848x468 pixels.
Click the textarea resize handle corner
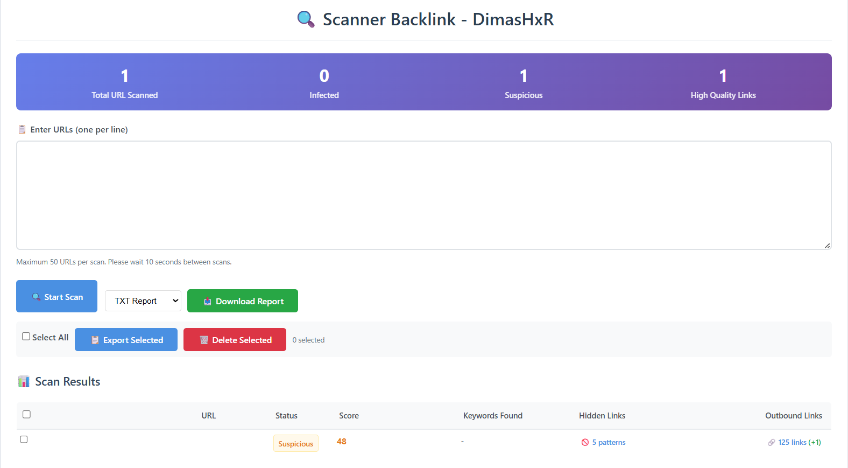click(x=827, y=246)
